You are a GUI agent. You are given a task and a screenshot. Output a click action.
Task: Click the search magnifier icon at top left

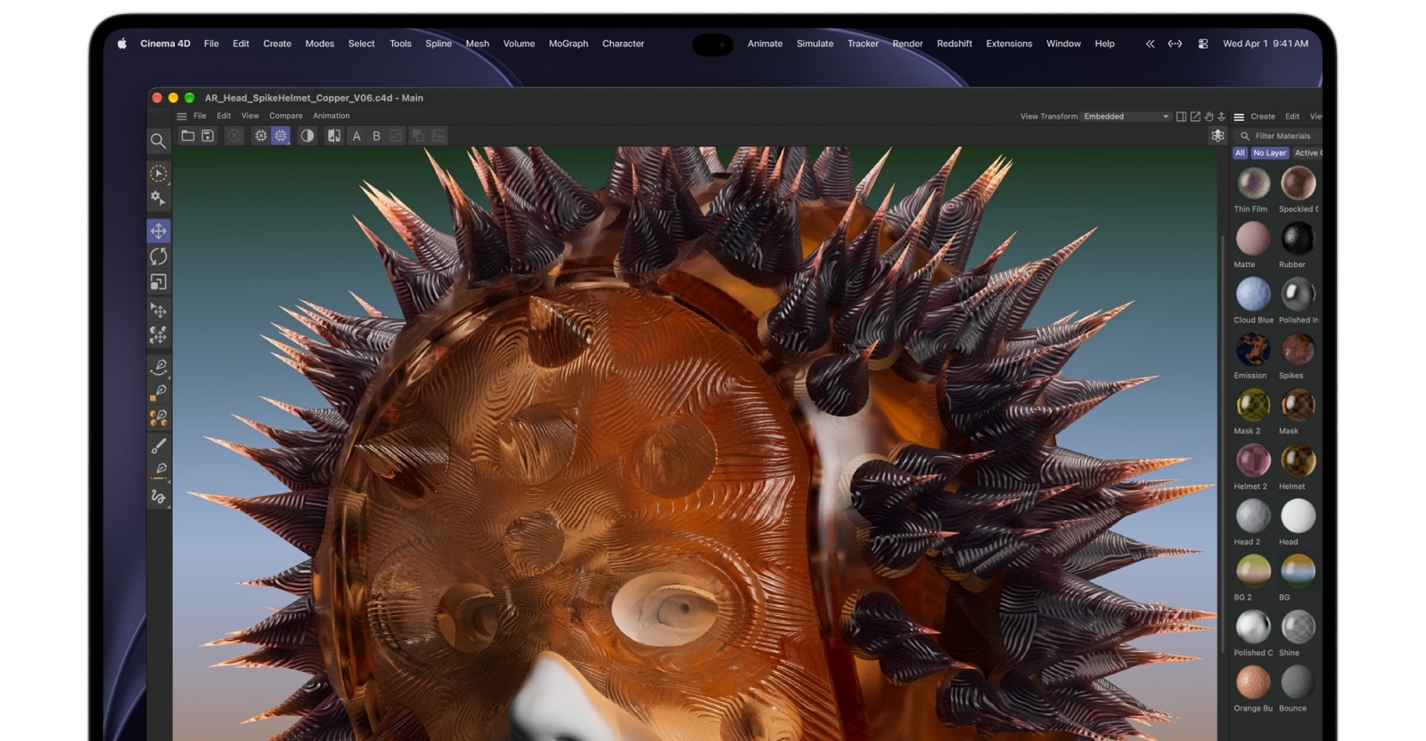(x=158, y=140)
